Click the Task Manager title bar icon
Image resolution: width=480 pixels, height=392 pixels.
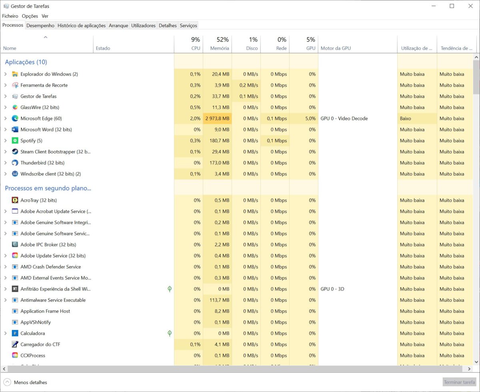pyautogui.click(x=6, y=6)
